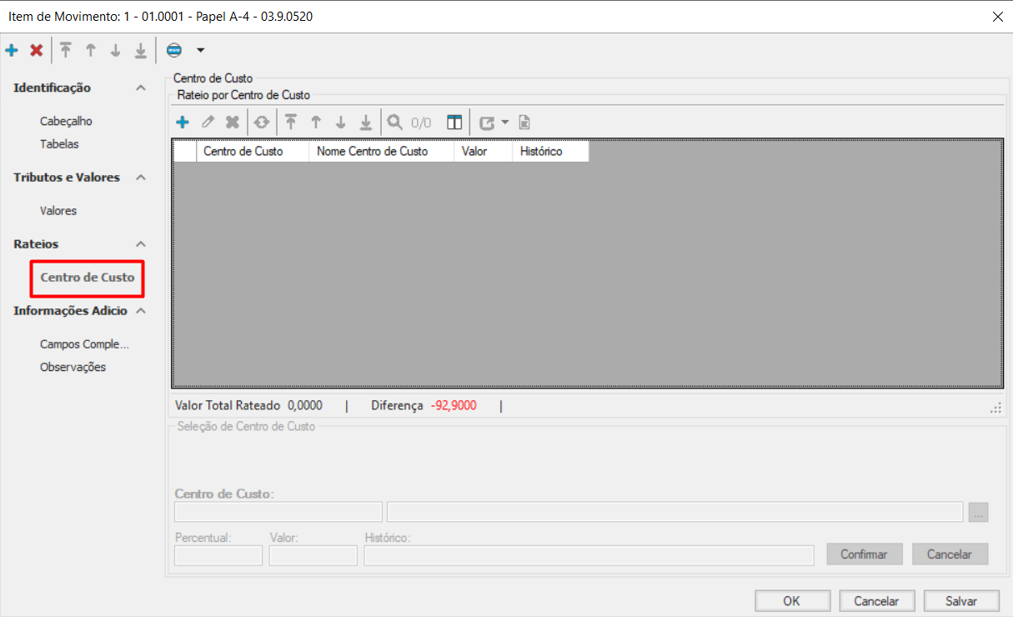Open the dropdown arrow beside the top toolbar globe icon
The width and height of the screenshot is (1013, 617).
(200, 51)
